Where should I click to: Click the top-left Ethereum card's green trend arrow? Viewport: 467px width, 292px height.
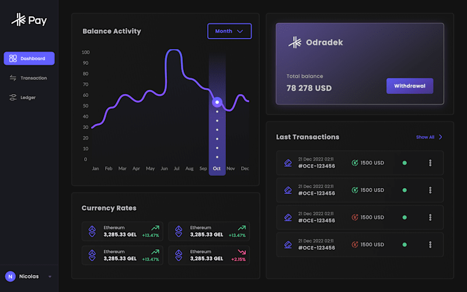click(155, 228)
